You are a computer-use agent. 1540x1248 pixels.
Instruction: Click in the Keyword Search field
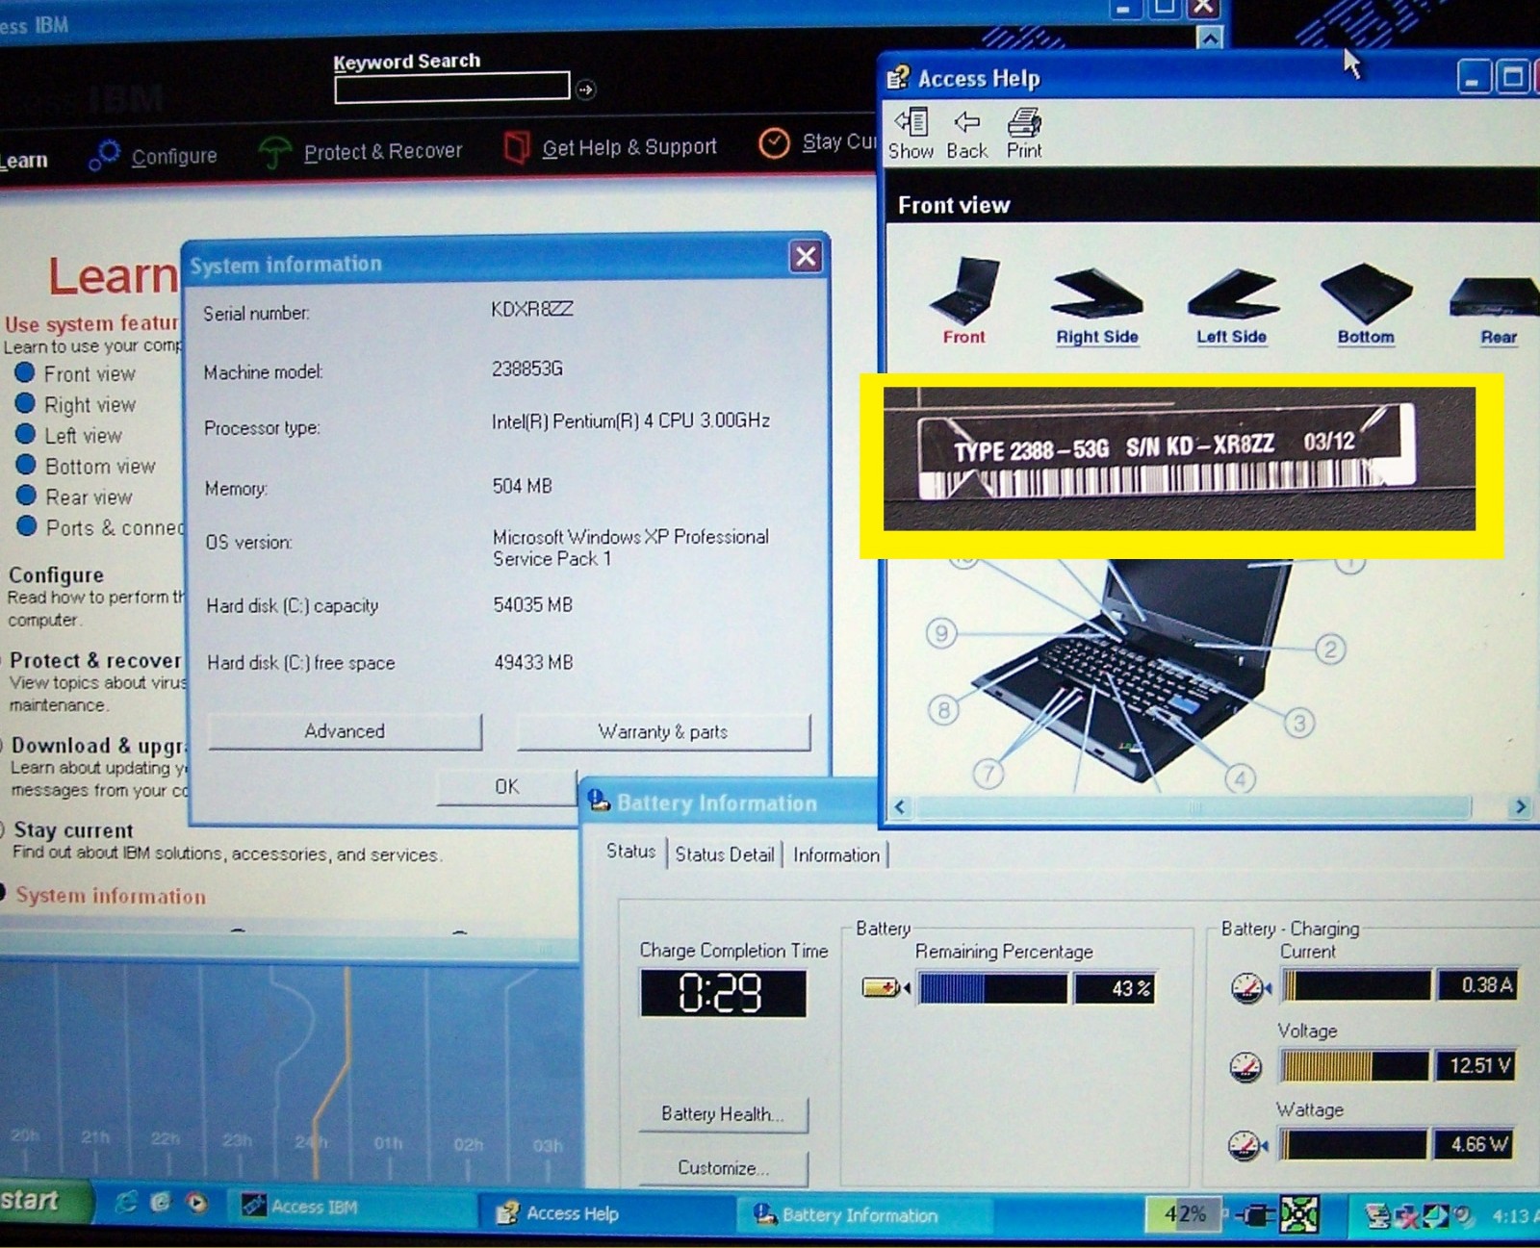451,88
